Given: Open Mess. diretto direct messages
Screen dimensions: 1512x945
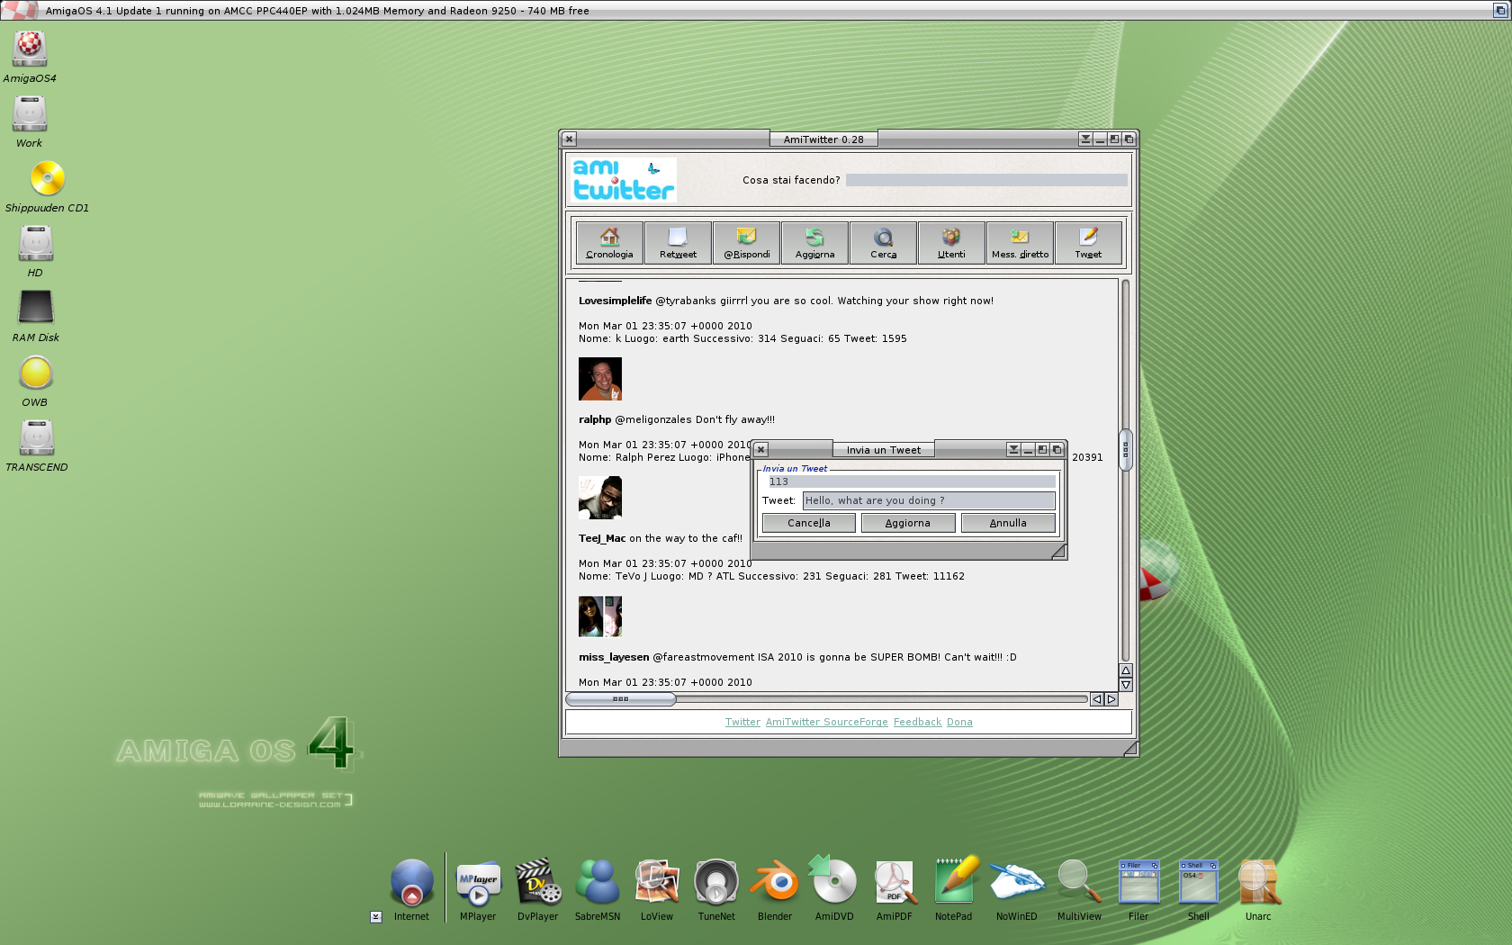Looking at the screenshot, I should [x=1020, y=243].
